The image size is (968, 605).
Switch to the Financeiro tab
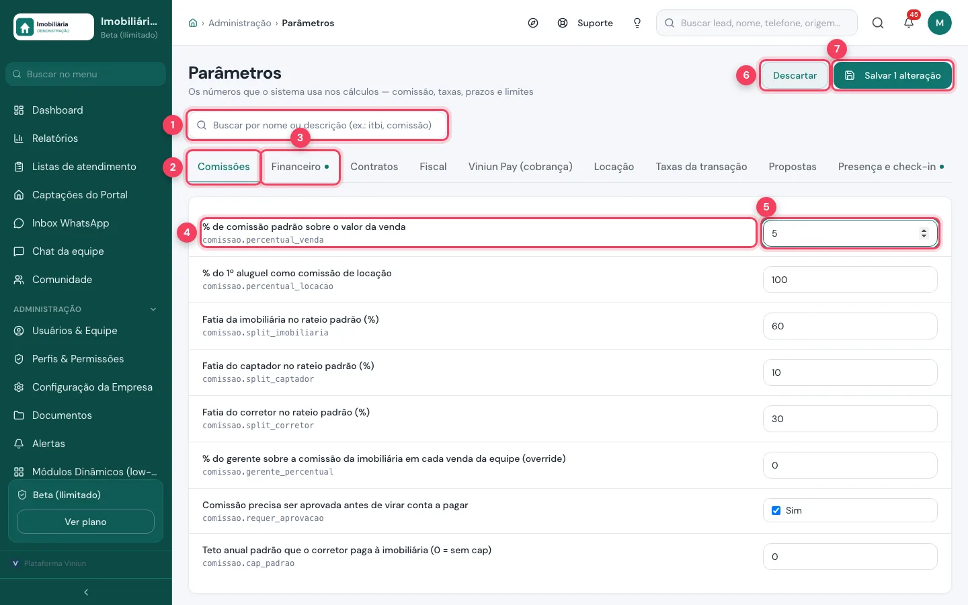(300, 167)
